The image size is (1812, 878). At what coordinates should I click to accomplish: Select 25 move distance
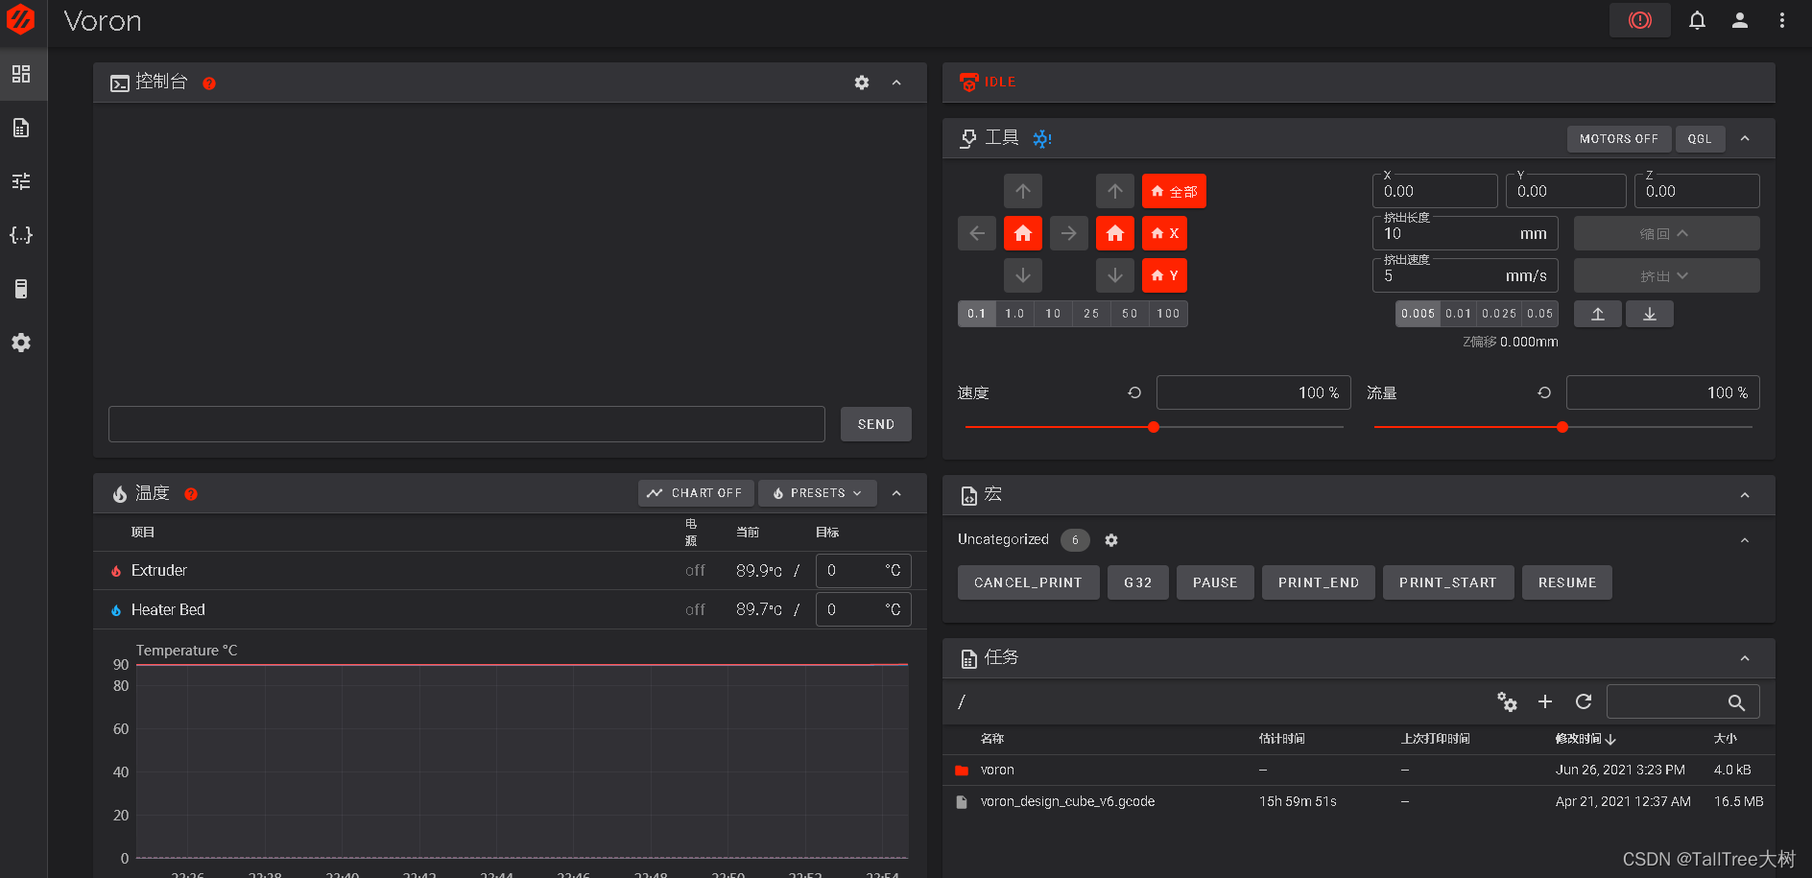(1092, 314)
